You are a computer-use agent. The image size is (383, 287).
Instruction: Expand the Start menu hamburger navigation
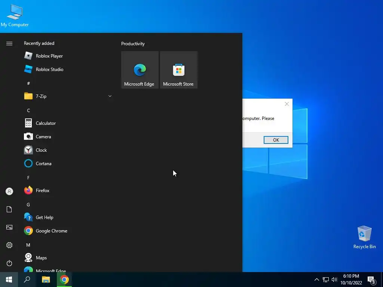pos(9,43)
